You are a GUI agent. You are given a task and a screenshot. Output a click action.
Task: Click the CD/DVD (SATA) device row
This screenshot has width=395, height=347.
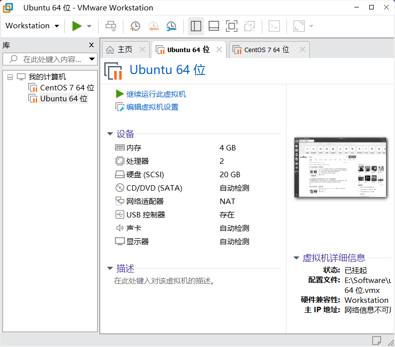(x=198, y=188)
